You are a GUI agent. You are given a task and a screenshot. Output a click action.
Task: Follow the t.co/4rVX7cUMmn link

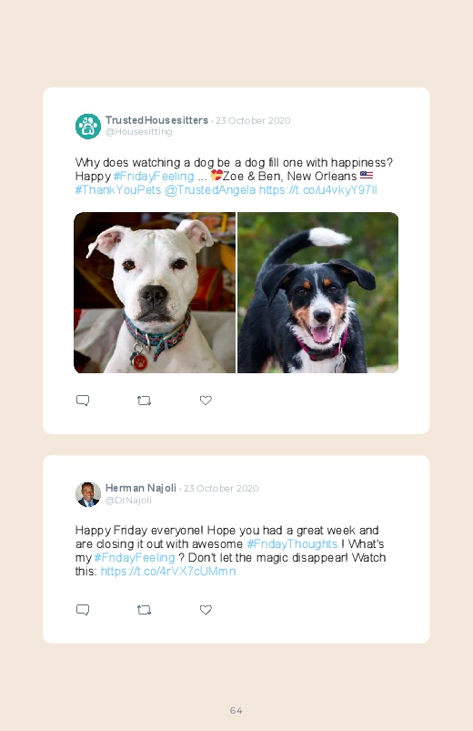point(168,571)
